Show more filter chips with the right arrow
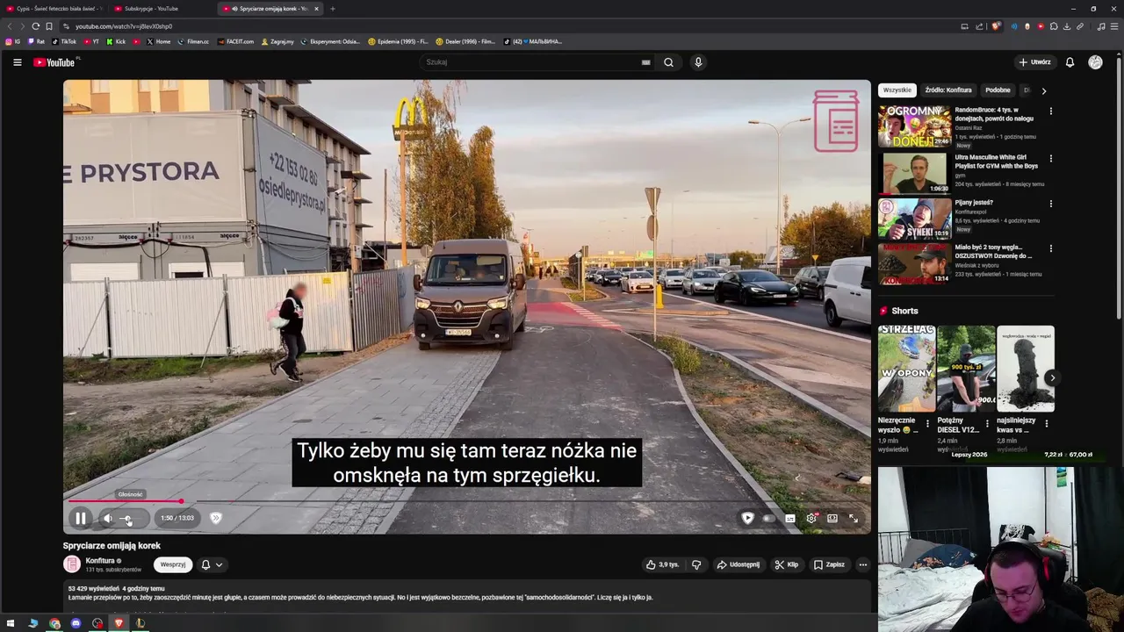Image resolution: width=1124 pixels, height=632 pixels. pos(1043,90)
